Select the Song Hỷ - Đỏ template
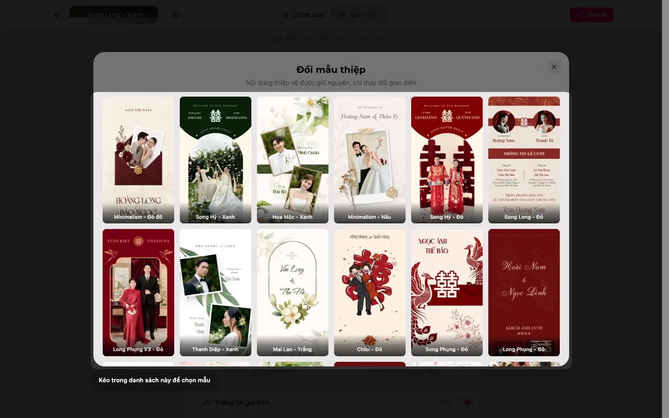This screenshot has height=418, width=669. pos(447,160)
